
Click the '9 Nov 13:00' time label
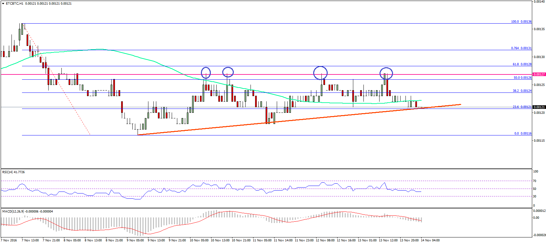point(156,240)
